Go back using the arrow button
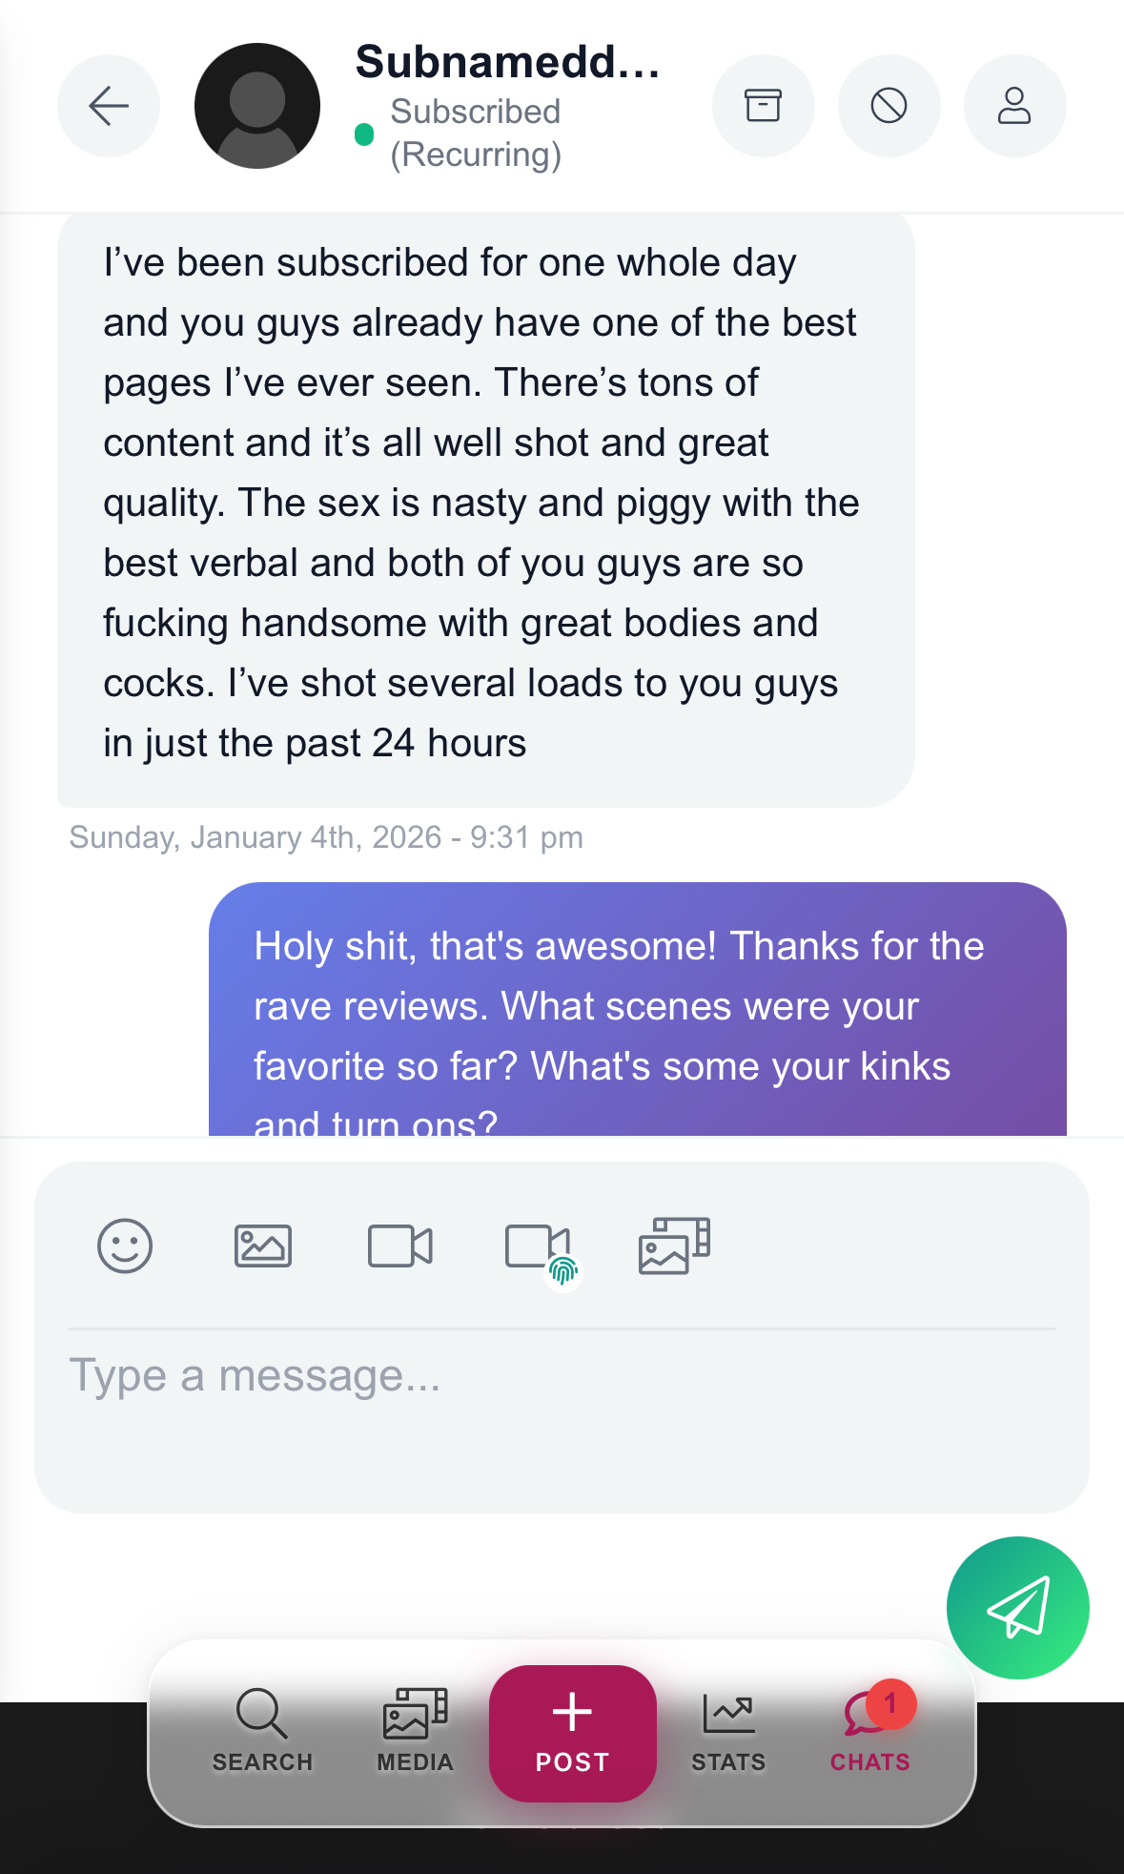The height and width of the screenshot is (1874, 1124). (x=109, y=106)
